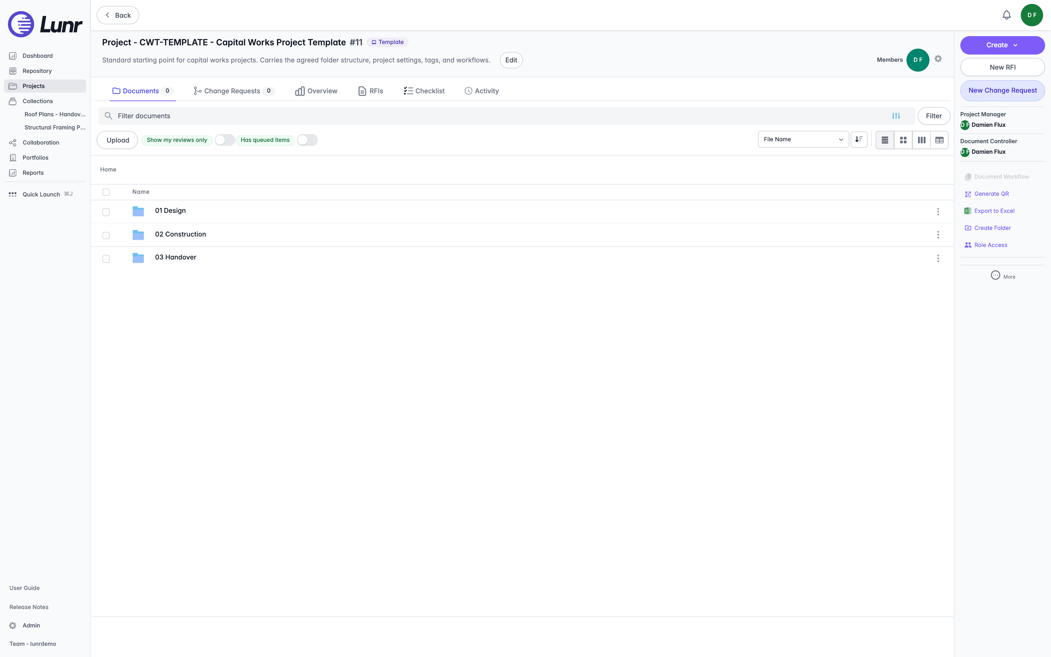Click the Home breadcrumb
The height and width of the screenshot is (657, 1051).
tap(108, 170)
